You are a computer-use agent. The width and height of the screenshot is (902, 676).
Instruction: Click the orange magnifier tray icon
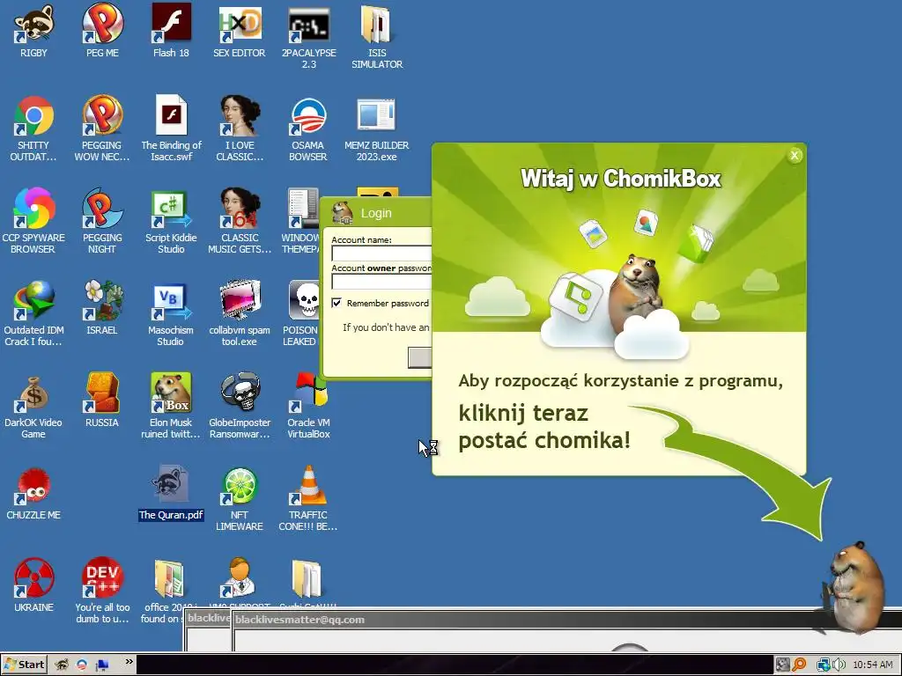tap(799, 665)
